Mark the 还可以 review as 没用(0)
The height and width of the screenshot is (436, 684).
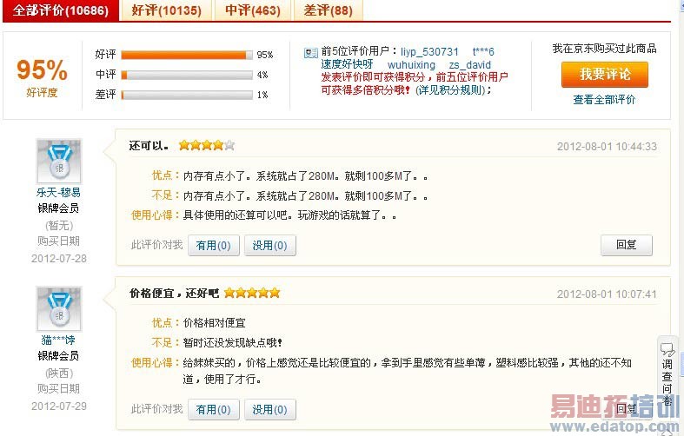[270, 246]
